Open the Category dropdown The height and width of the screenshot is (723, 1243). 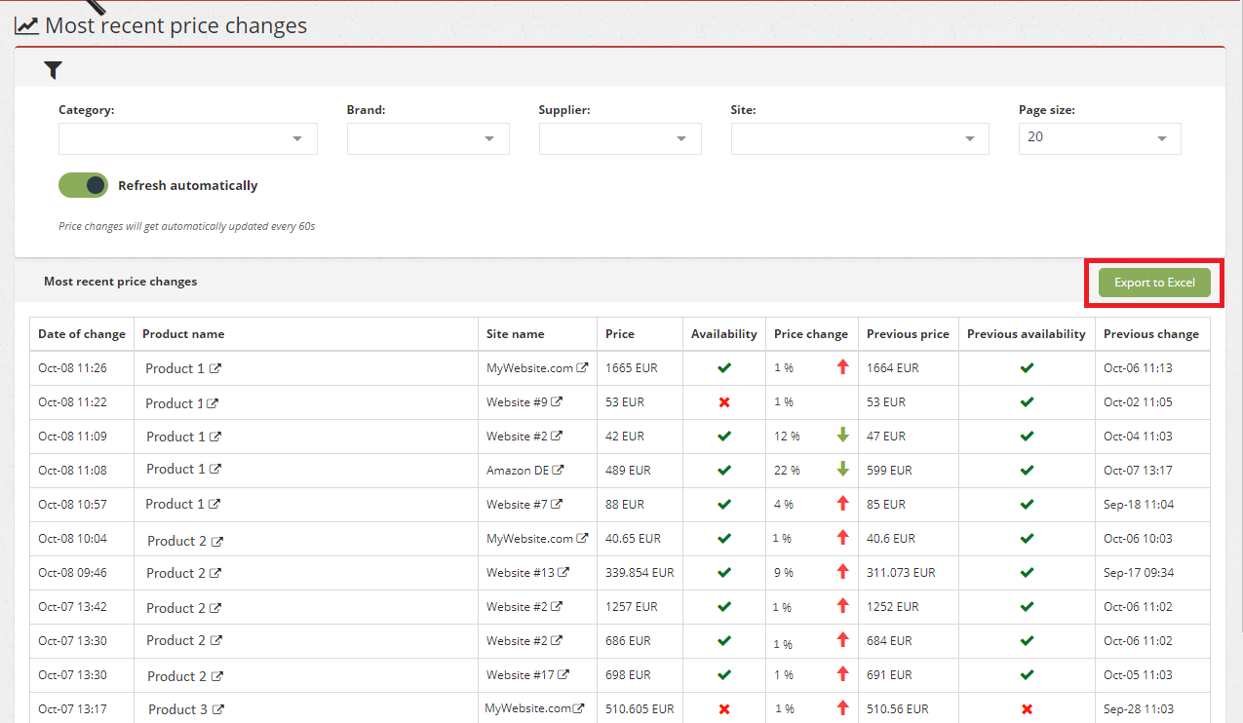188,138
